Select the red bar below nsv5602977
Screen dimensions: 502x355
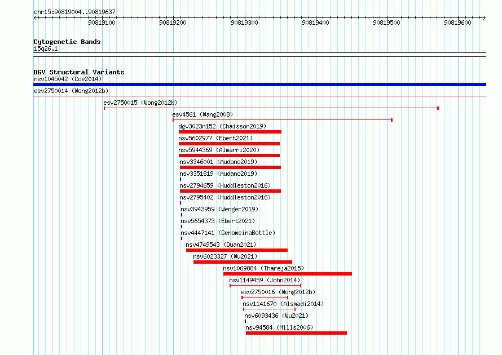(229, 144)
